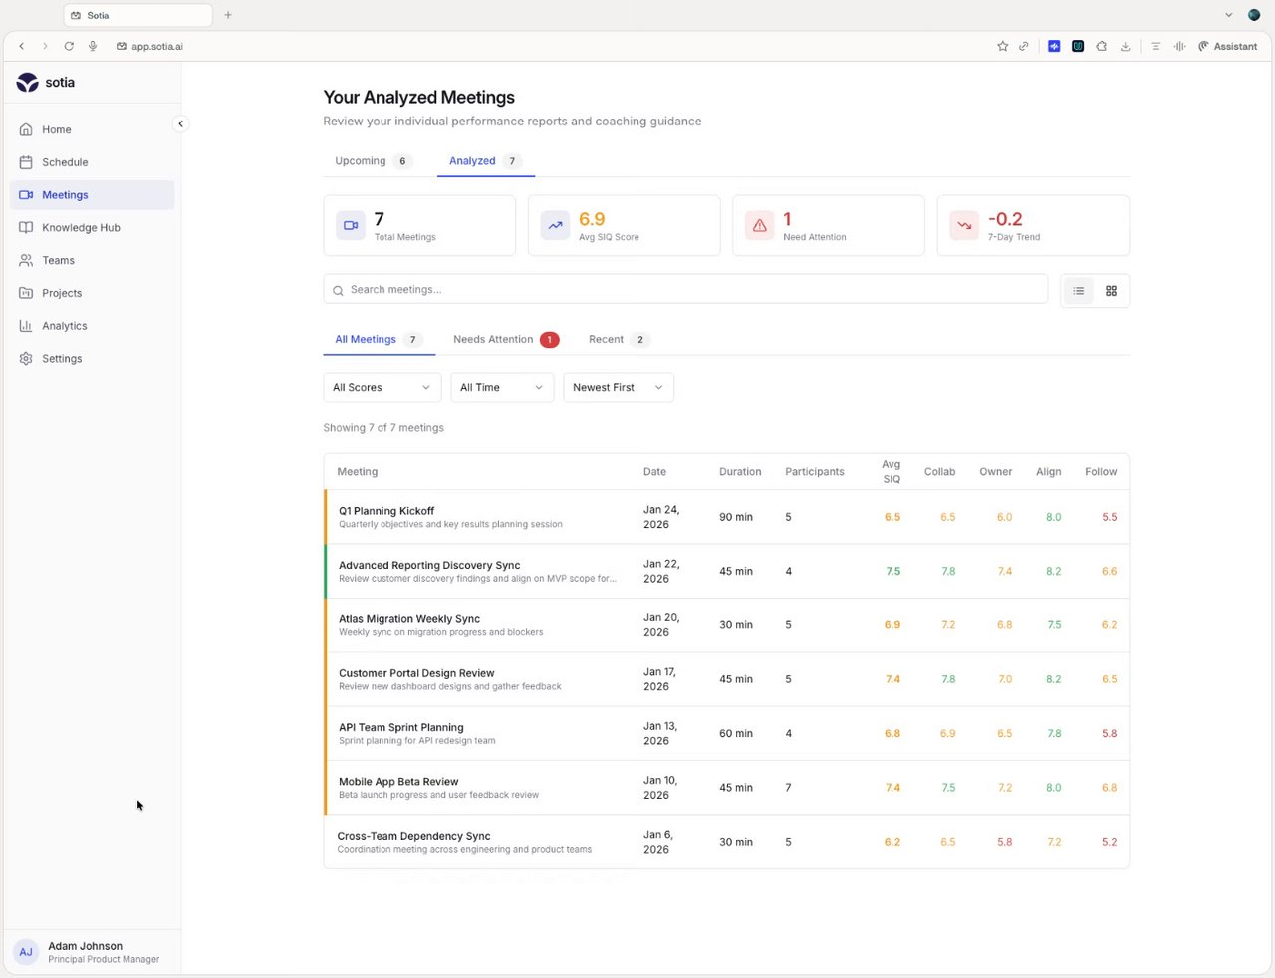Click the Need Attention warning icon
Image resolution: width=1275 pixels, height=978 pixels.
[x=760, y=225]
